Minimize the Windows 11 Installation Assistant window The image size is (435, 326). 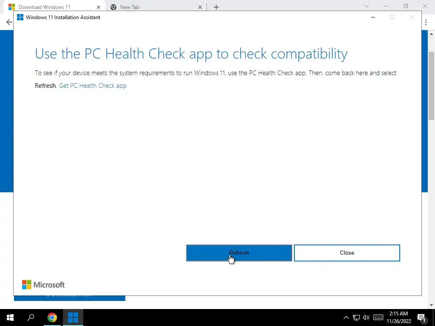coord(373,17)
